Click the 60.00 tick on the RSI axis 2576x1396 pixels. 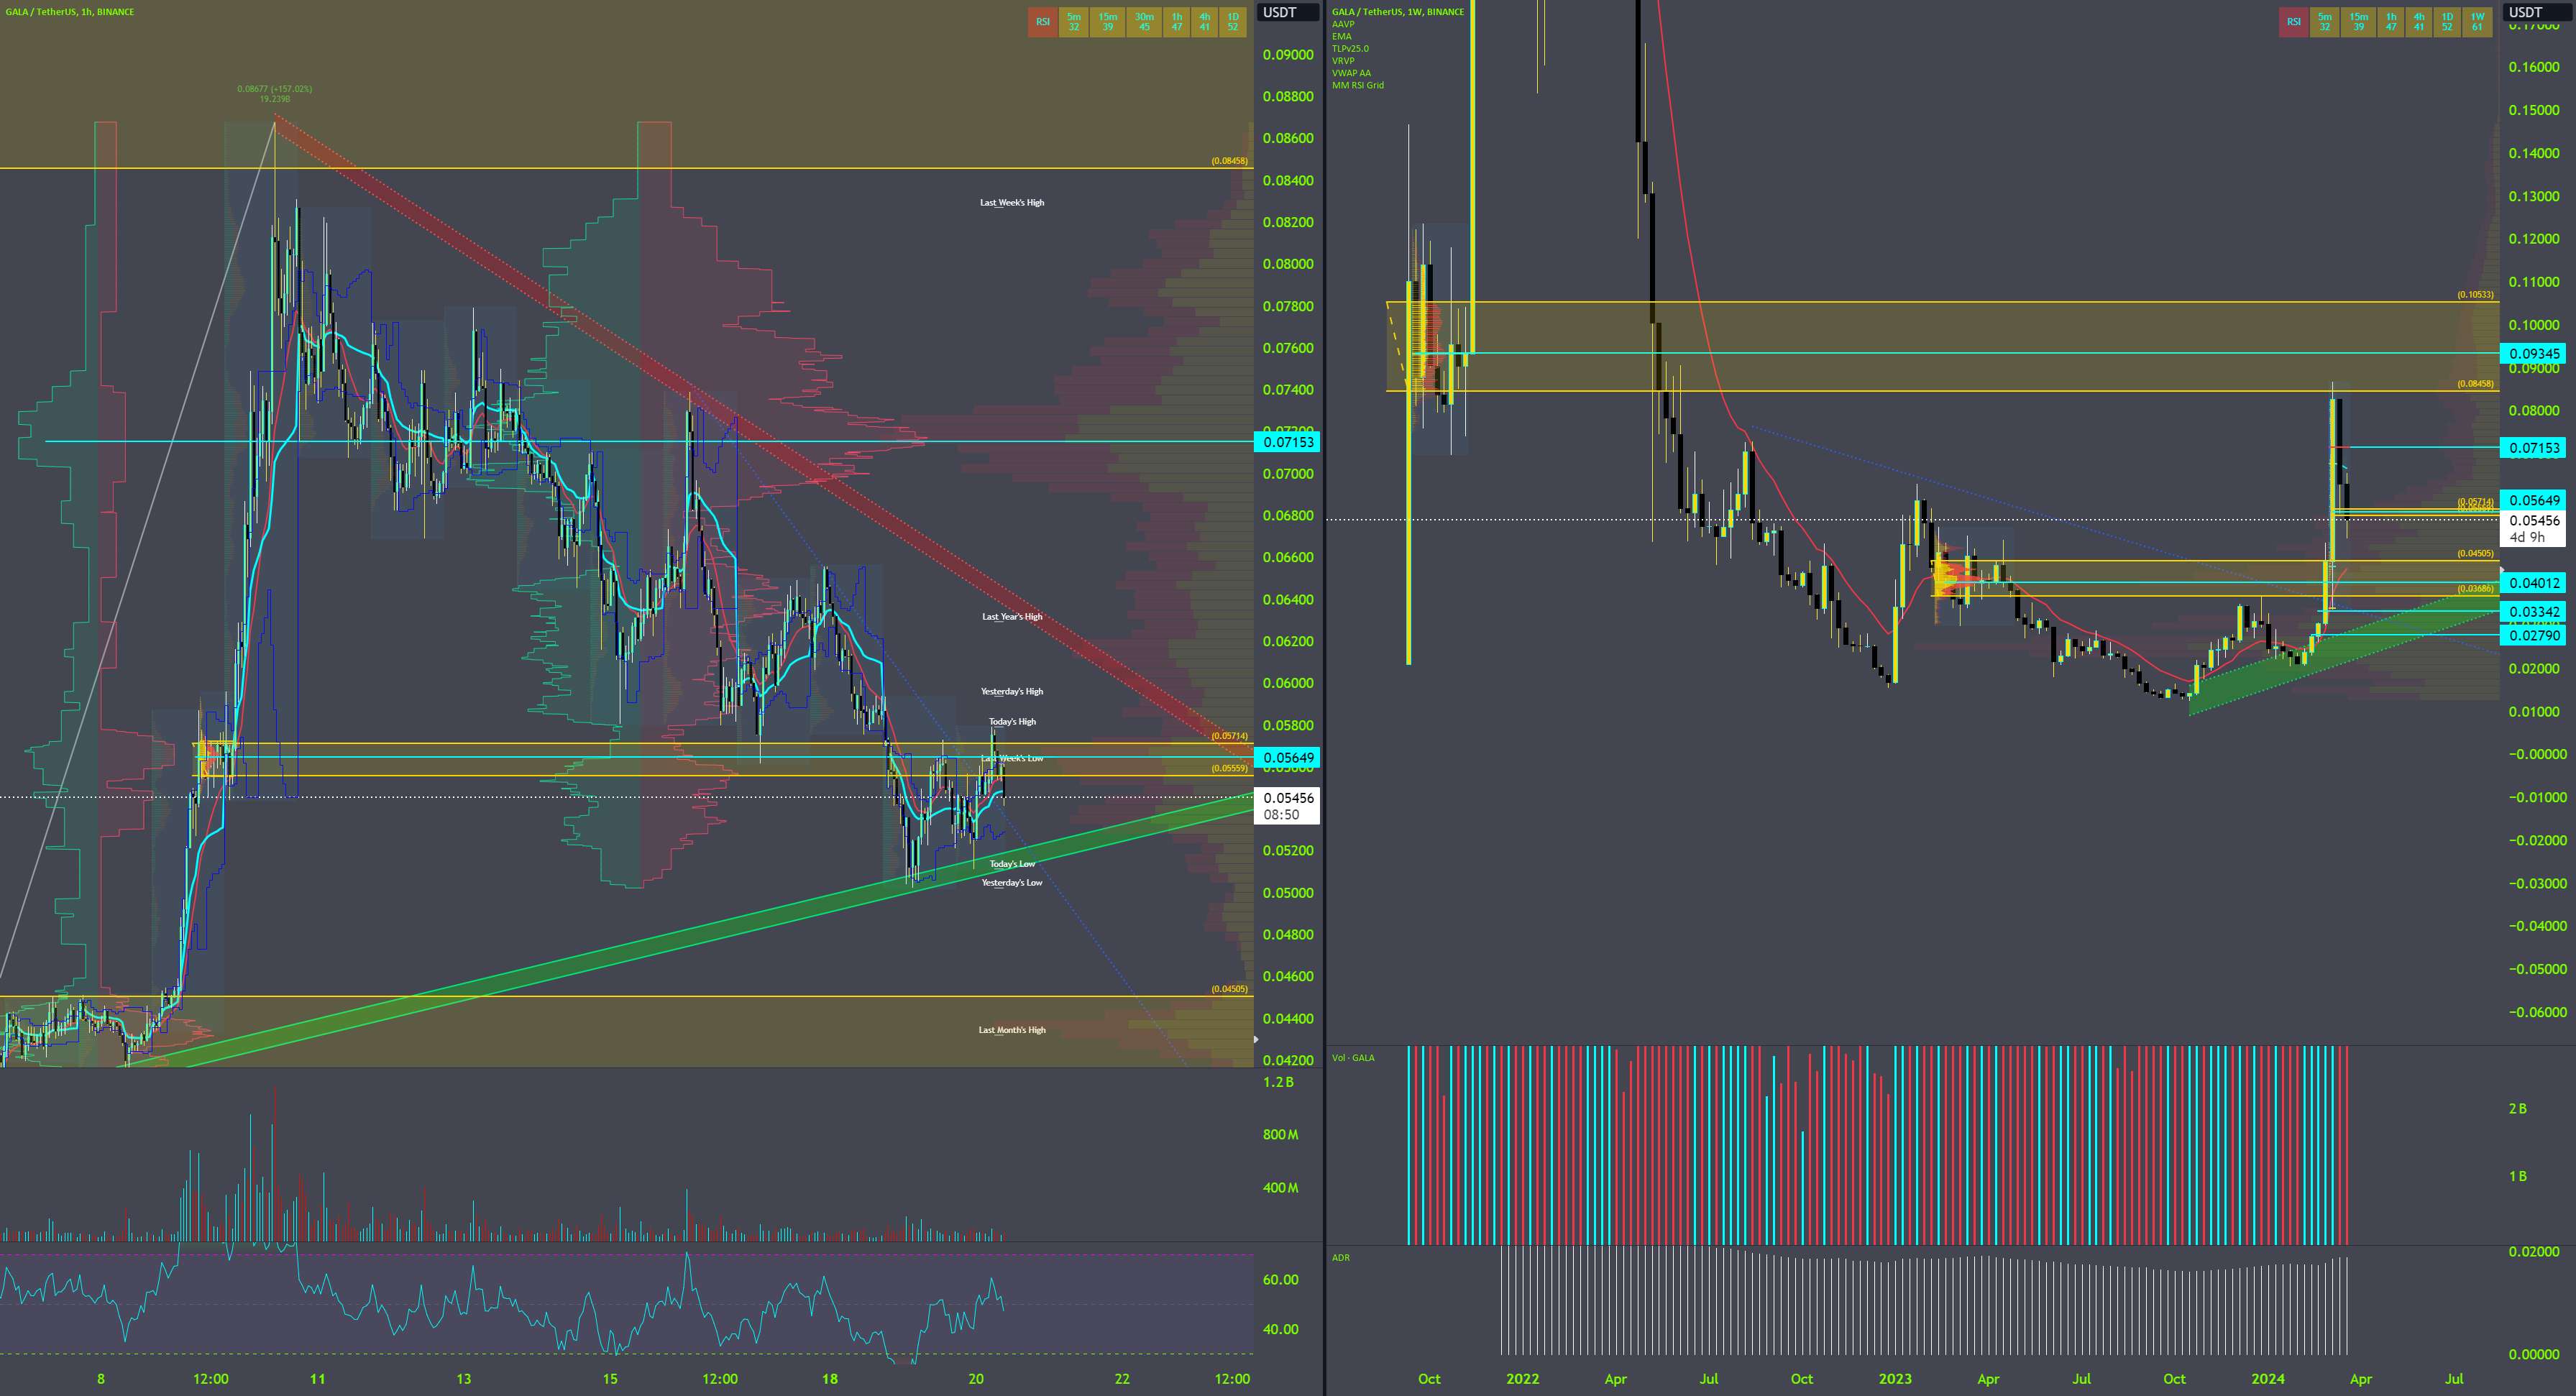pyautogui.click(x=1281, y=1279)
